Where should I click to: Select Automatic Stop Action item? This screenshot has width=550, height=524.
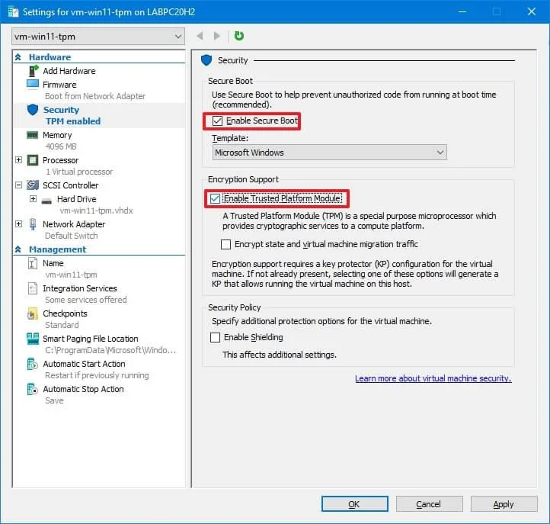tap(83, 389)
